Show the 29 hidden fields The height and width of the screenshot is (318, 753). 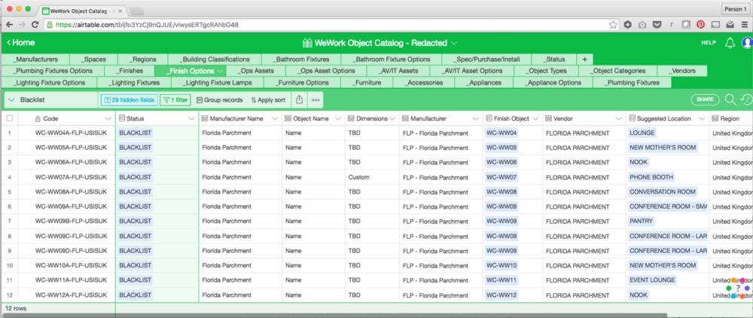(x=128, y=100)
